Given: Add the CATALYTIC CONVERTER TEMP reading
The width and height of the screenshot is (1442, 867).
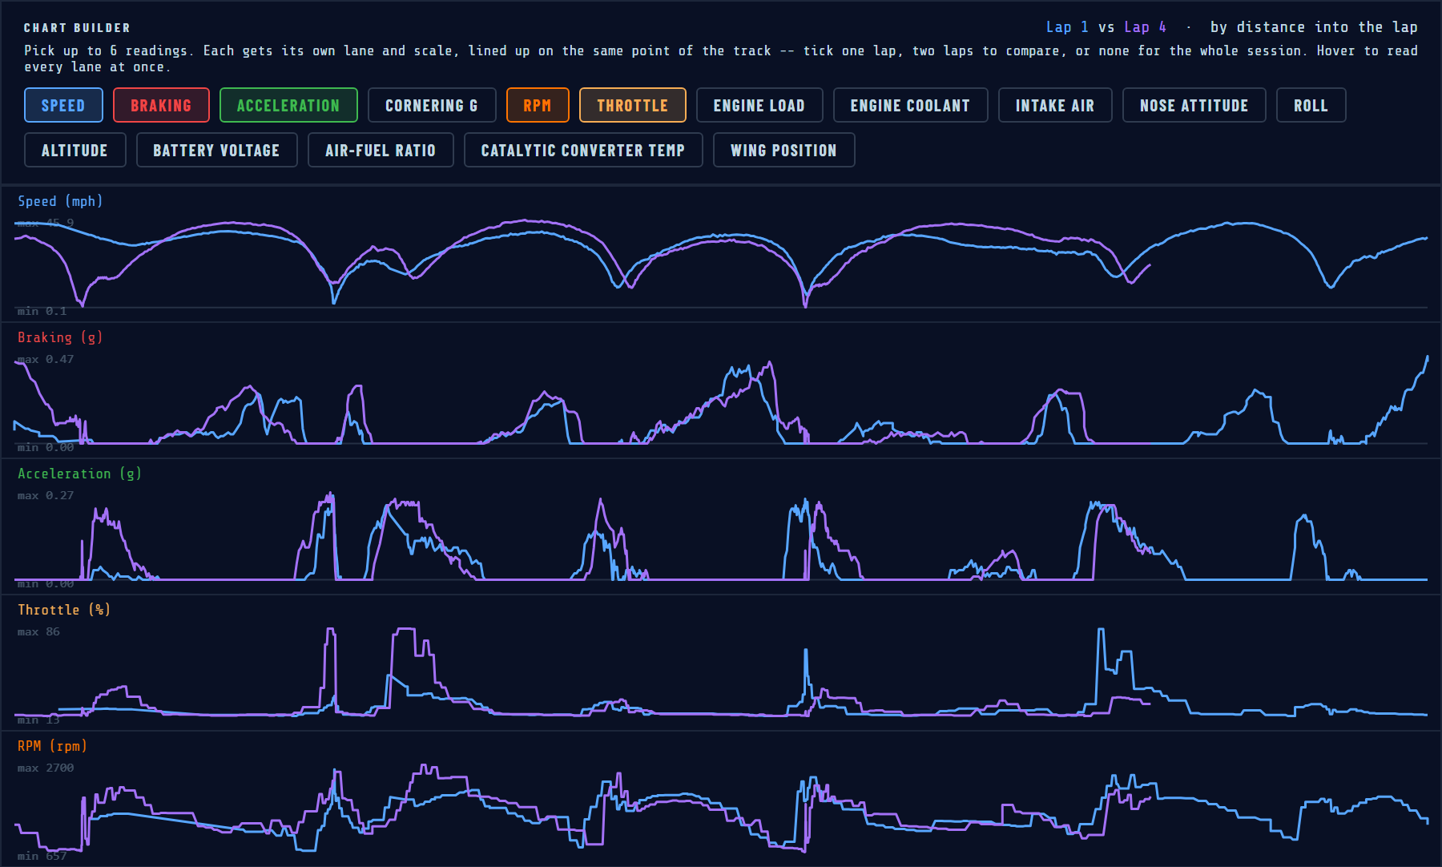Looking at the screenshot, I should pos(583,150).
